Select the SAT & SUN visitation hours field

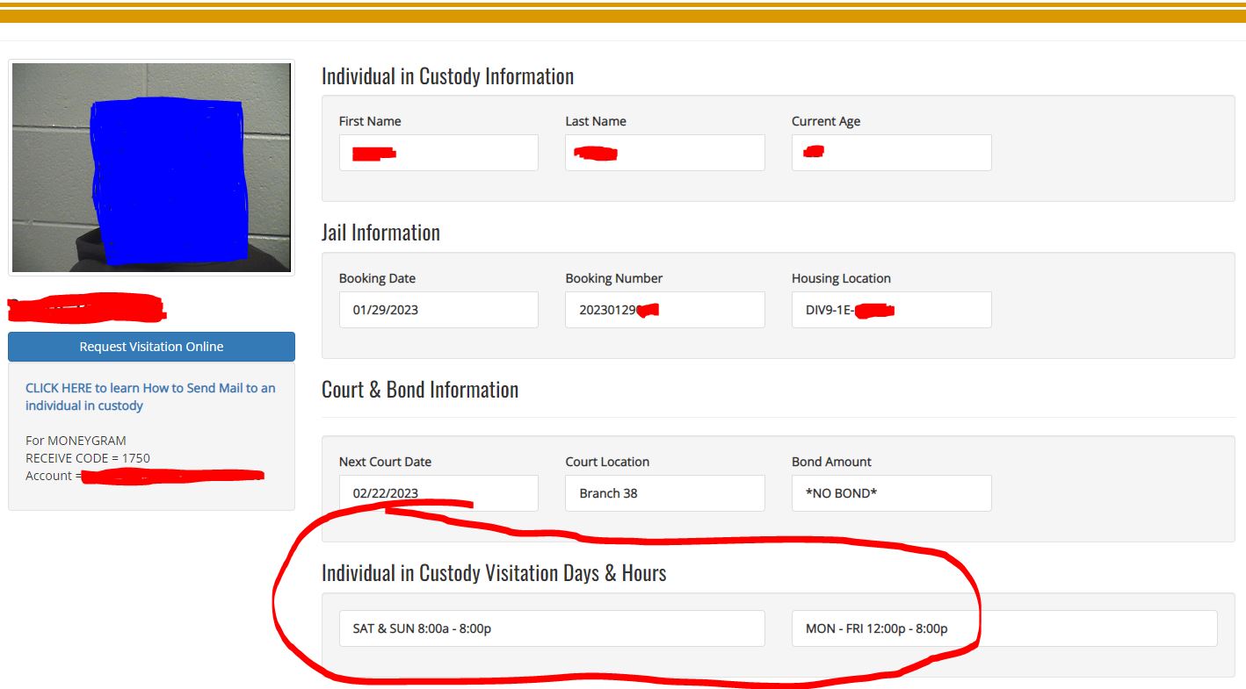[x=552, y=628]
